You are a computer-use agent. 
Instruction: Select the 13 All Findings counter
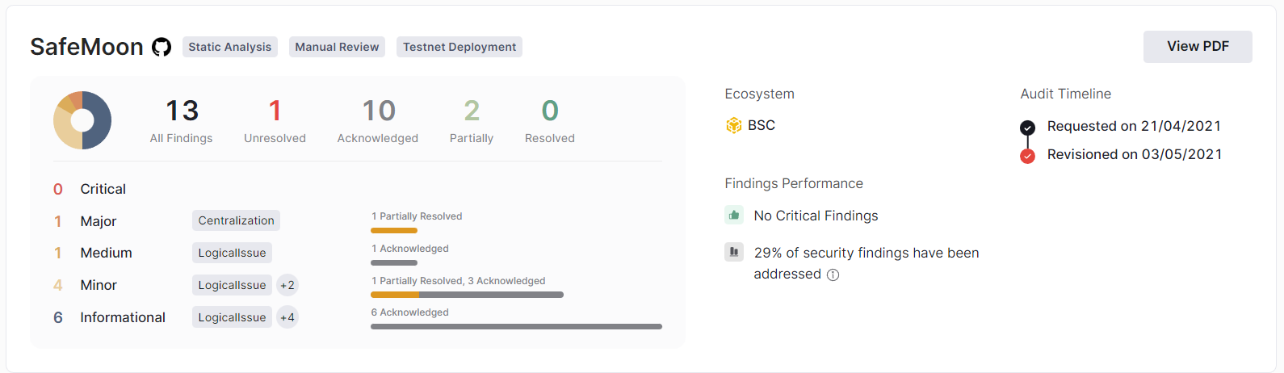(x=182, y=120)
